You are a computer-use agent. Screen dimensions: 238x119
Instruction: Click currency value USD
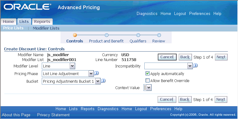tap(125, 55)
